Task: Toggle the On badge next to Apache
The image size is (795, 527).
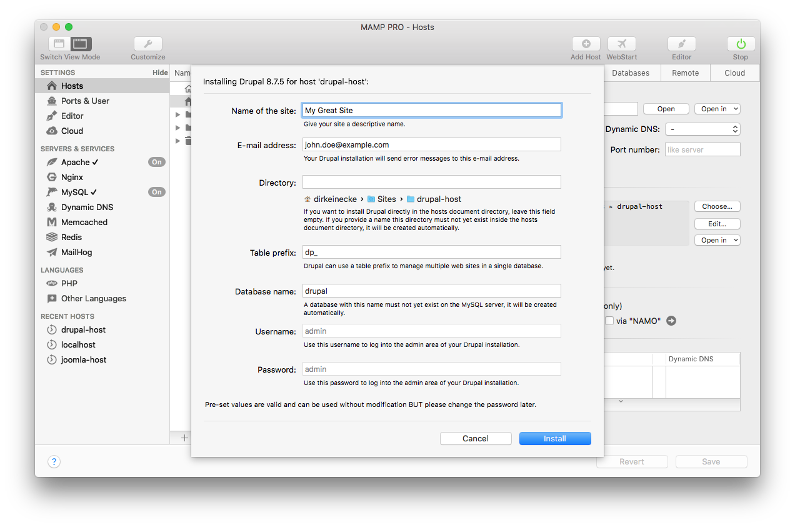Action: 156,161
